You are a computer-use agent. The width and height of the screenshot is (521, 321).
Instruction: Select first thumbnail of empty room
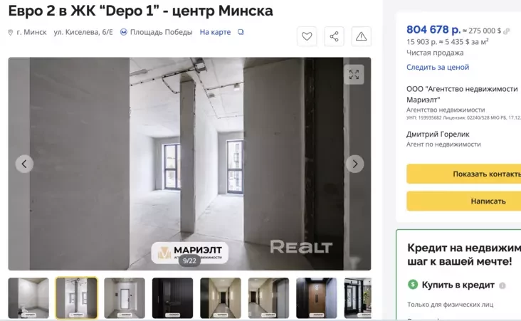point(28,298)
